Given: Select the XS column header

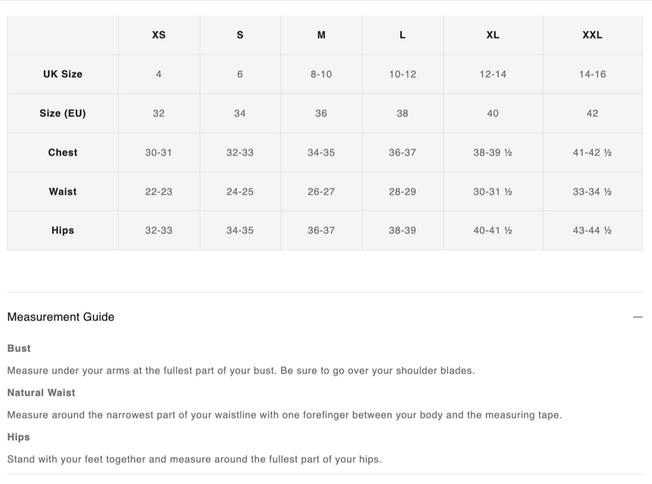Looking at the screenshot, I should coord(159,35).
